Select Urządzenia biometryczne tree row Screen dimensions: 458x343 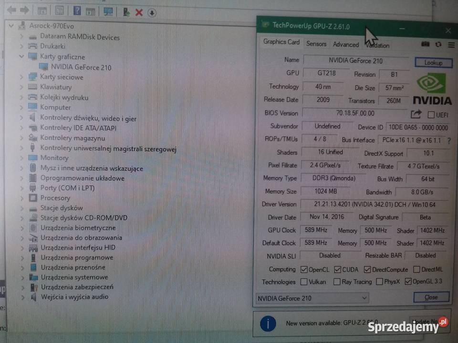point(78,228)
